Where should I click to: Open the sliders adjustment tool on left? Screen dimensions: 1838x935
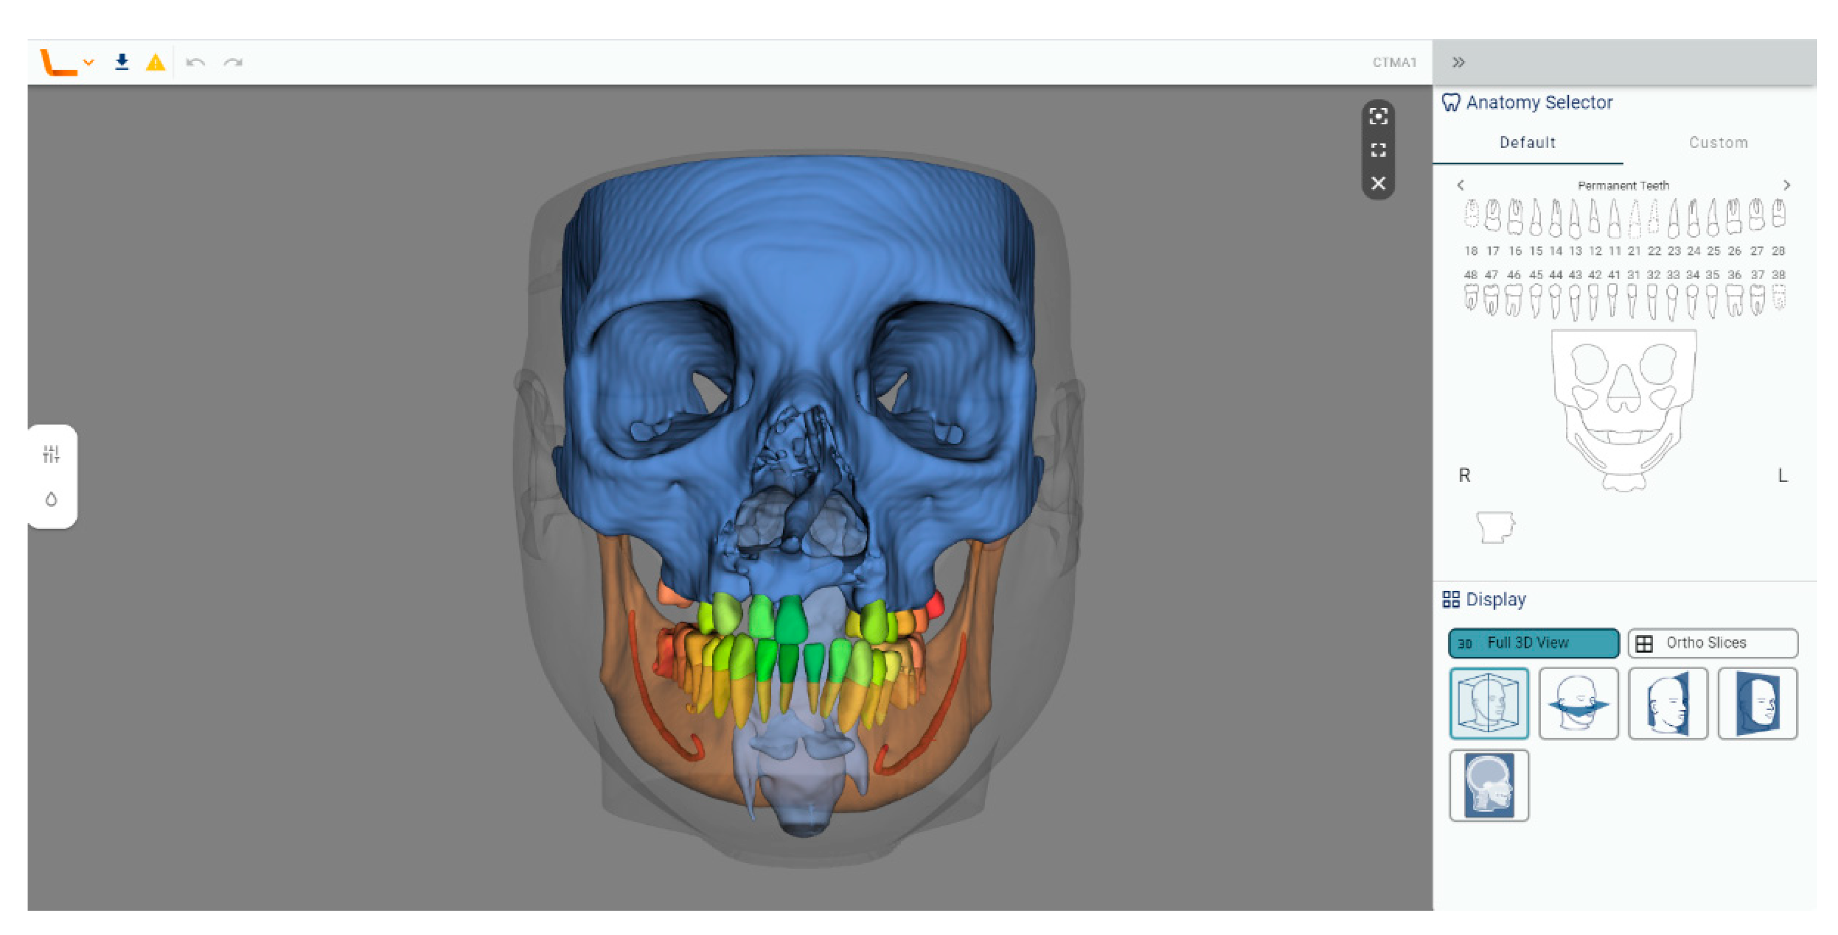pyautogui.click(x=51, y=453)
